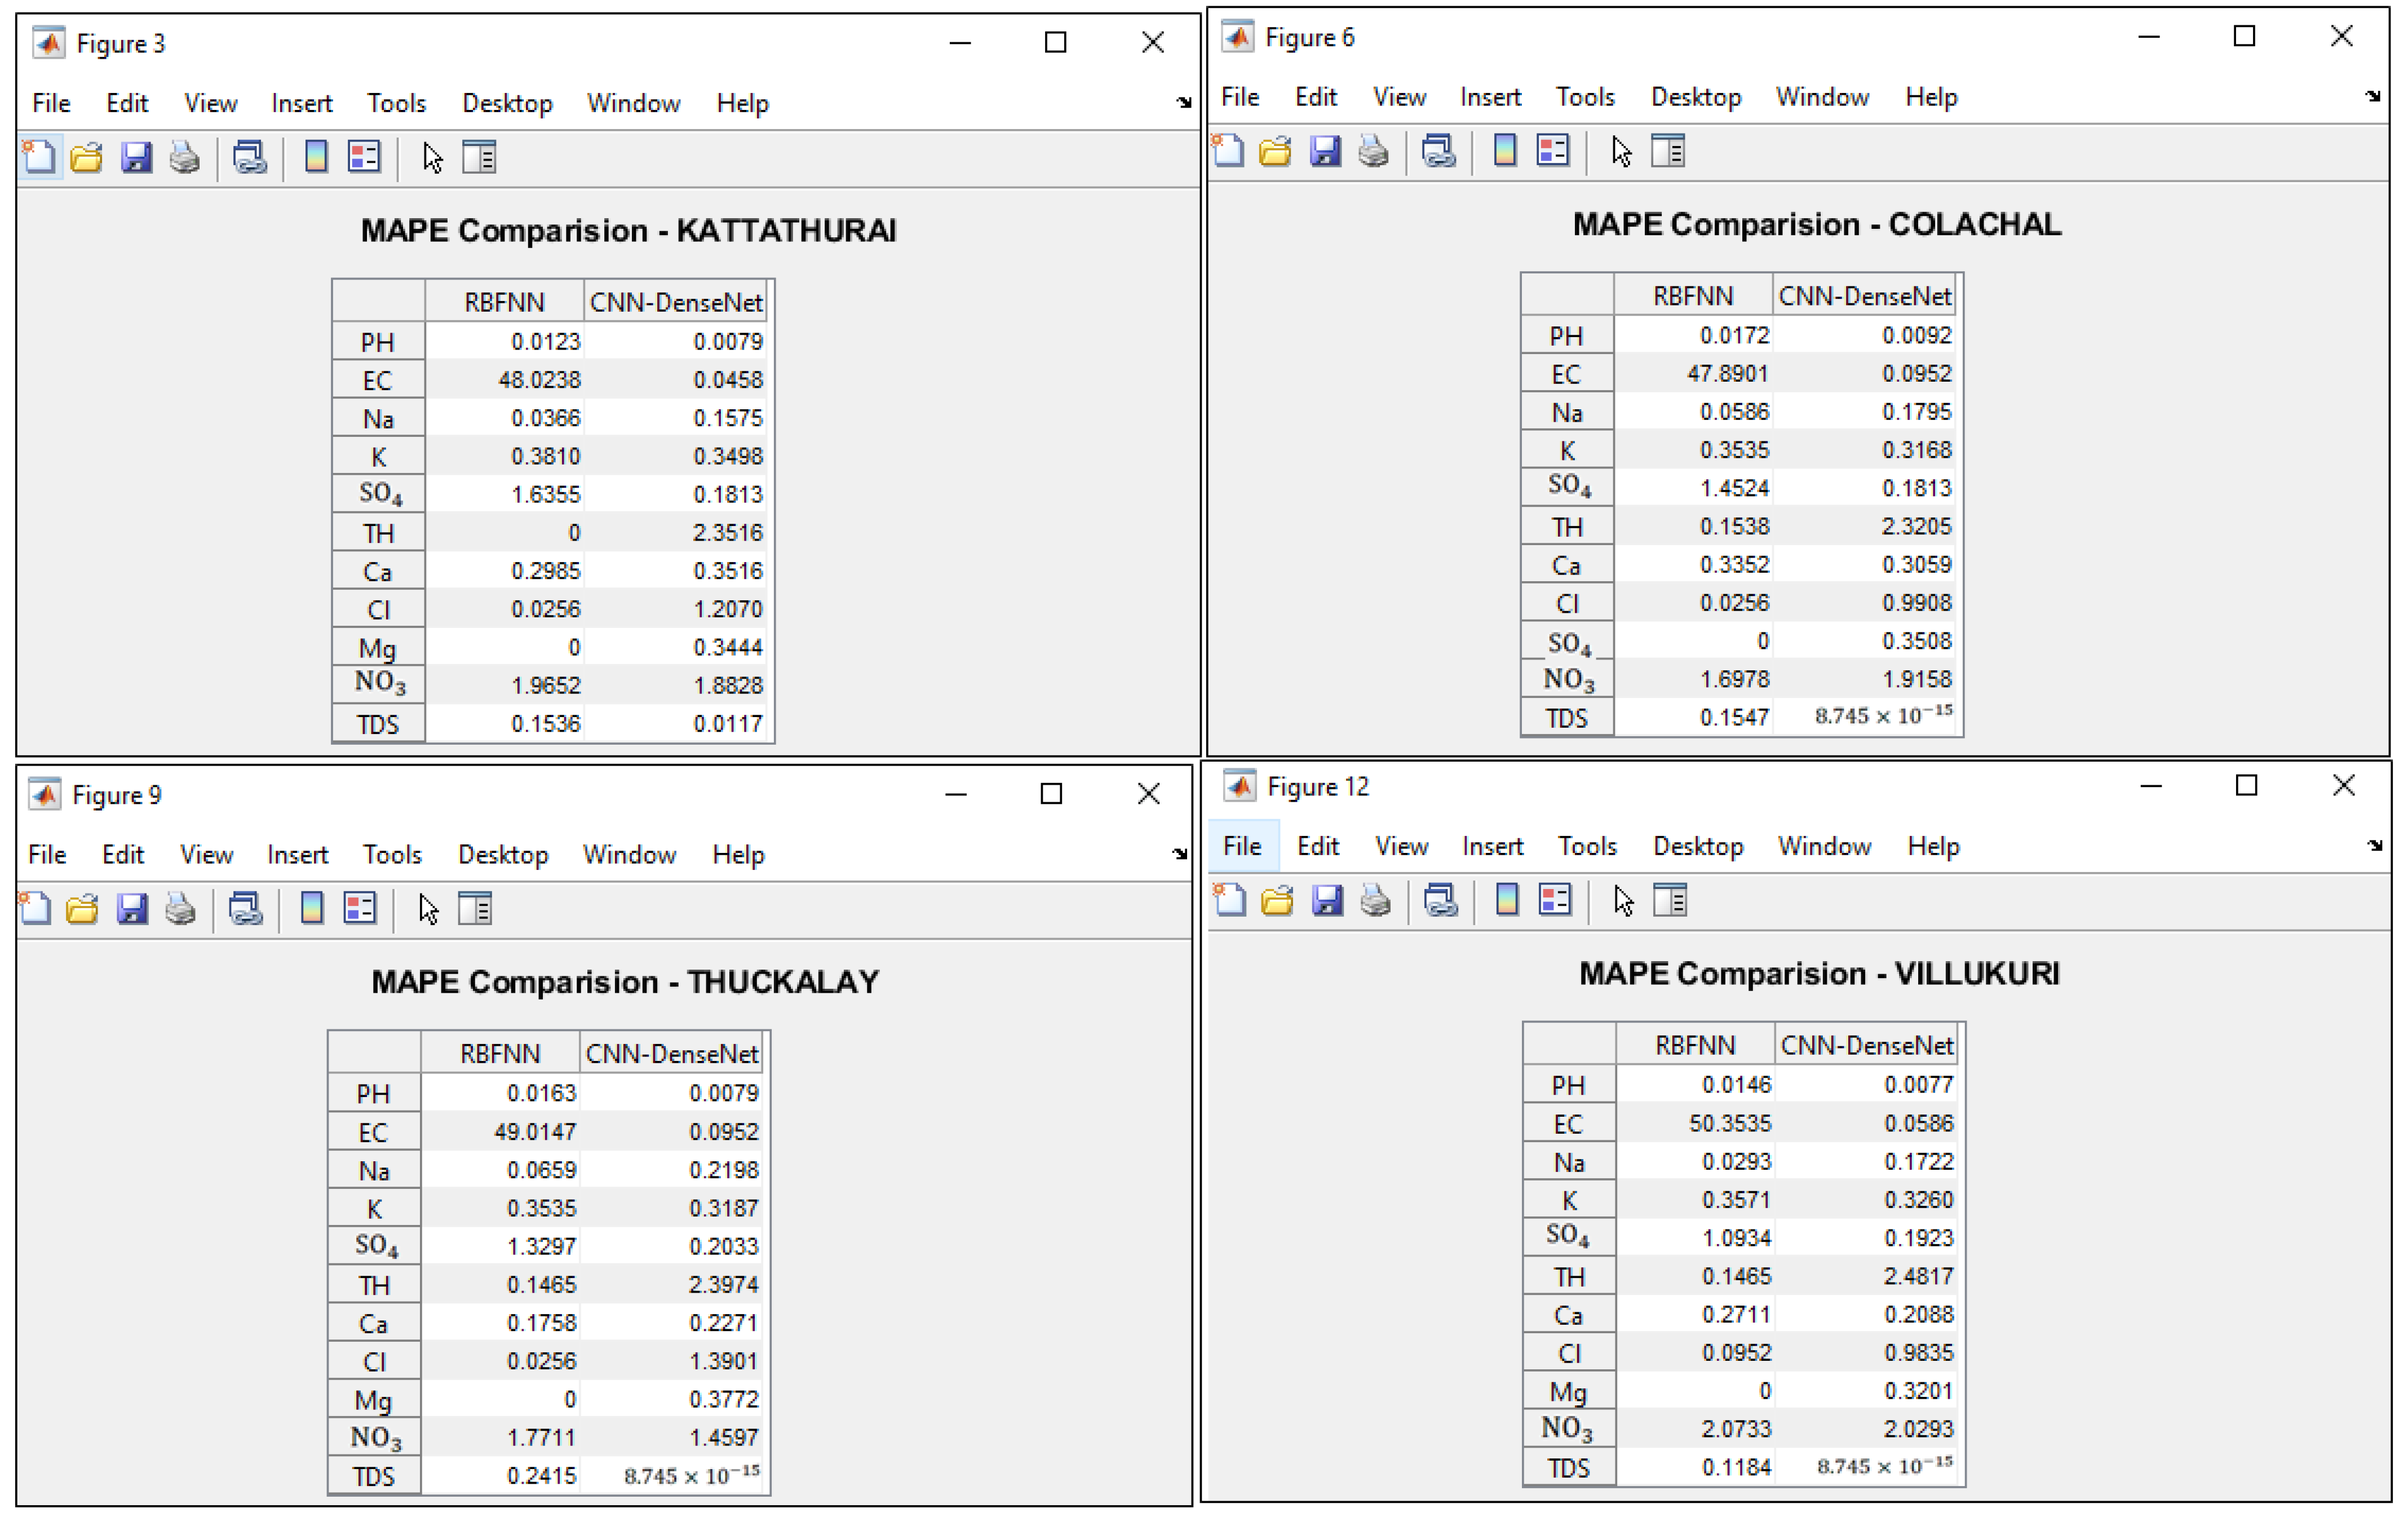Click Insert Legend icon in Figure 9
The width and height of the screenshot is (2408, 1517).
(360, 908)
